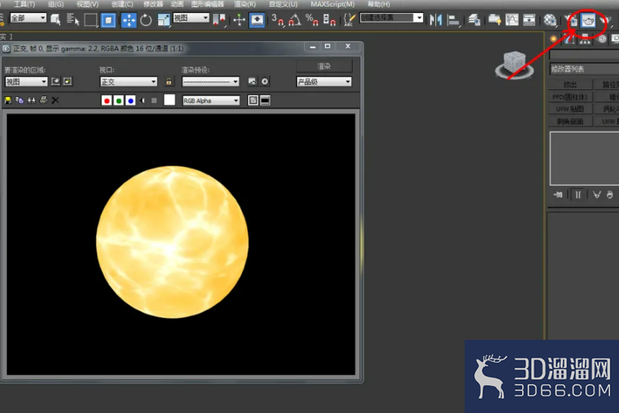
Task: Open reference coordinate system 视图 dropdown
Action: [191, 18]
